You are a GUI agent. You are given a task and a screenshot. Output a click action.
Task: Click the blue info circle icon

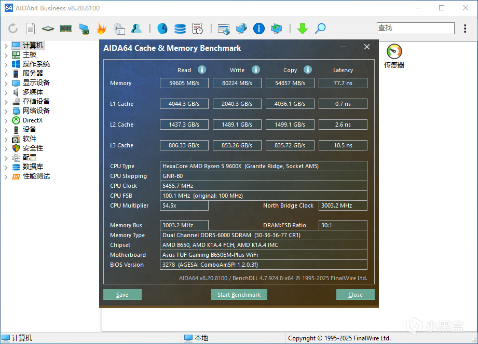[x=259, y=29]
